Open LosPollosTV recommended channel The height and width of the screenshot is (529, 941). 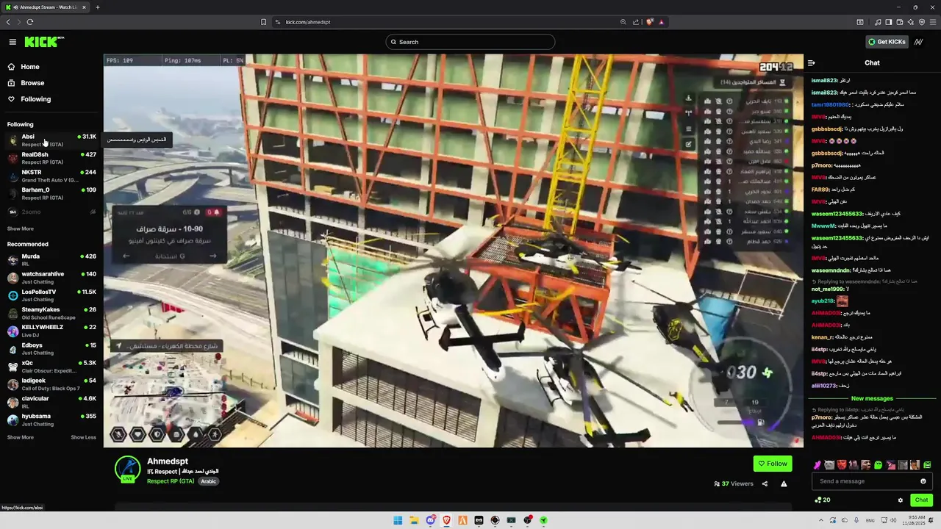click(x=51, y=295)
